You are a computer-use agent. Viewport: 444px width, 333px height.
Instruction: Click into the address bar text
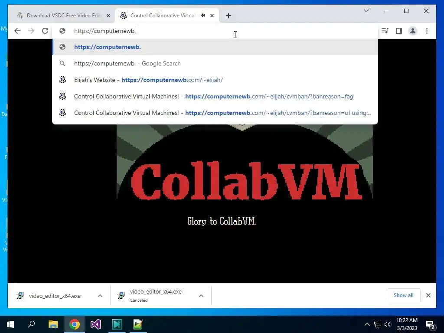pyautogui.click(x=105, y=31)
